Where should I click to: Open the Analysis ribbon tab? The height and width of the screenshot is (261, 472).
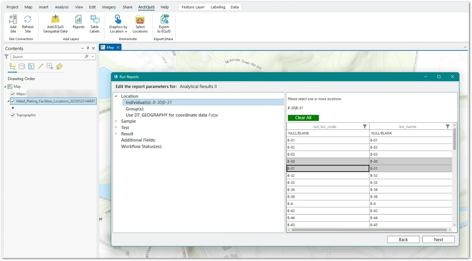click(x=62, y=7)
